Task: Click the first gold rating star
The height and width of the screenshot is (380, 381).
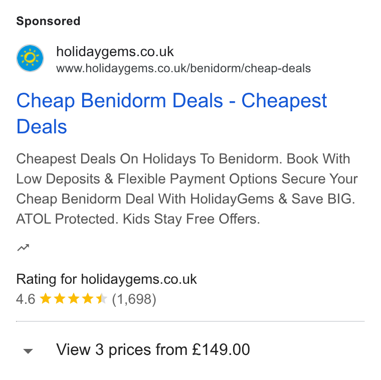Action: click(x=46, y=299)
